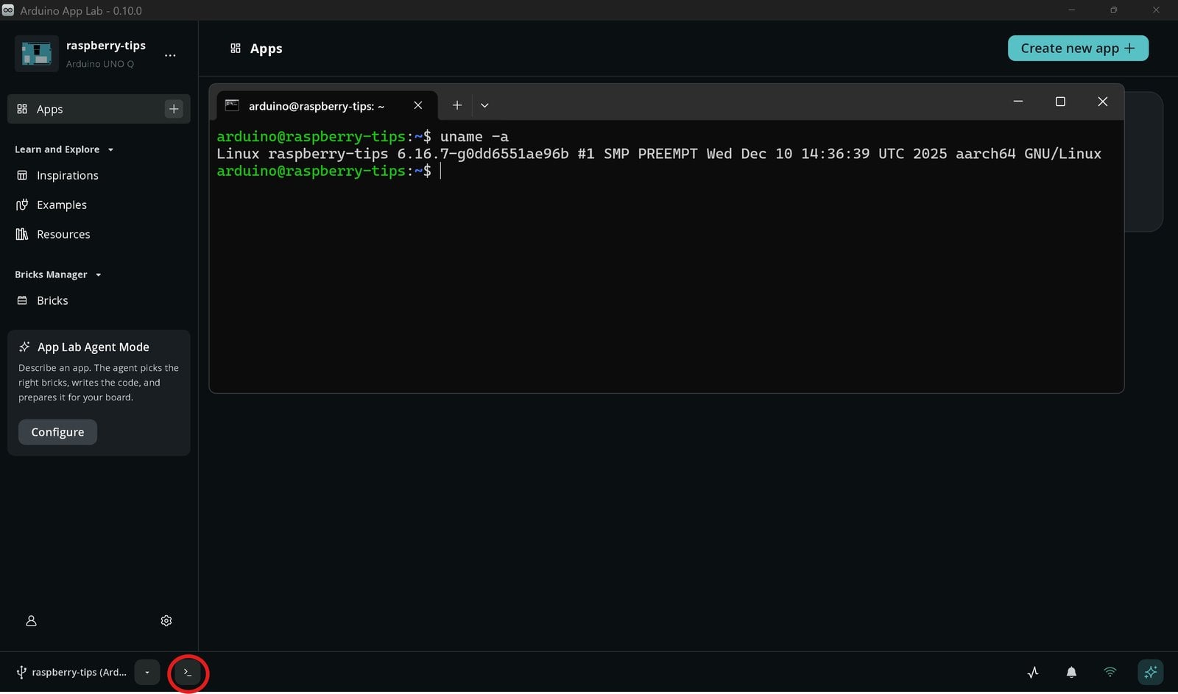Click the Arduino UNO Q board label
The image size is (1178, 694).
100,64
